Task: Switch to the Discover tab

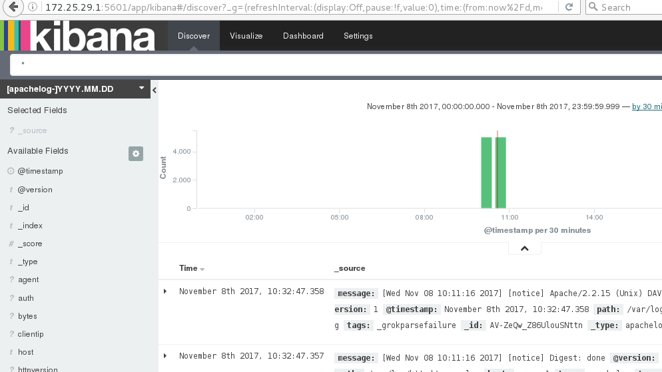Action: (x=194, y=36)
